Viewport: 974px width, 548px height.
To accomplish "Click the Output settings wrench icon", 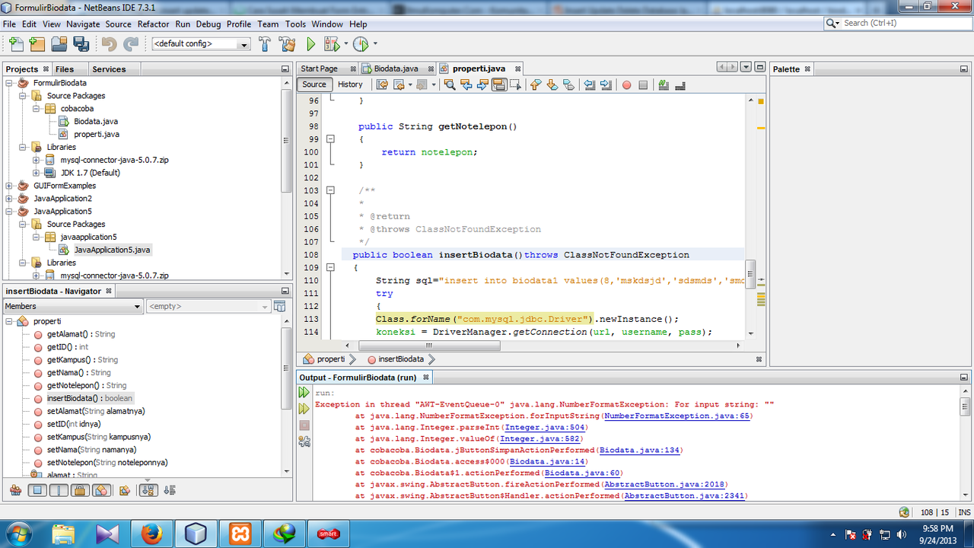I will pyautogui.click(x=304, y=441).
